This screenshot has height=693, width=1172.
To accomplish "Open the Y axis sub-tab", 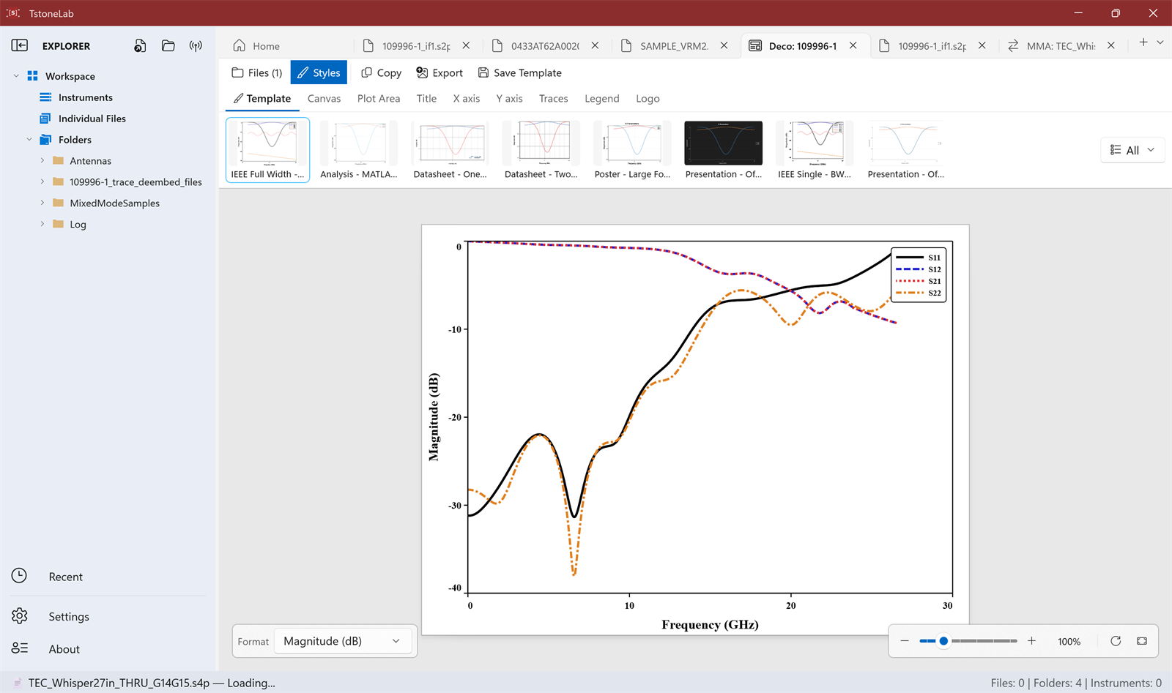I will pos(509,98).
